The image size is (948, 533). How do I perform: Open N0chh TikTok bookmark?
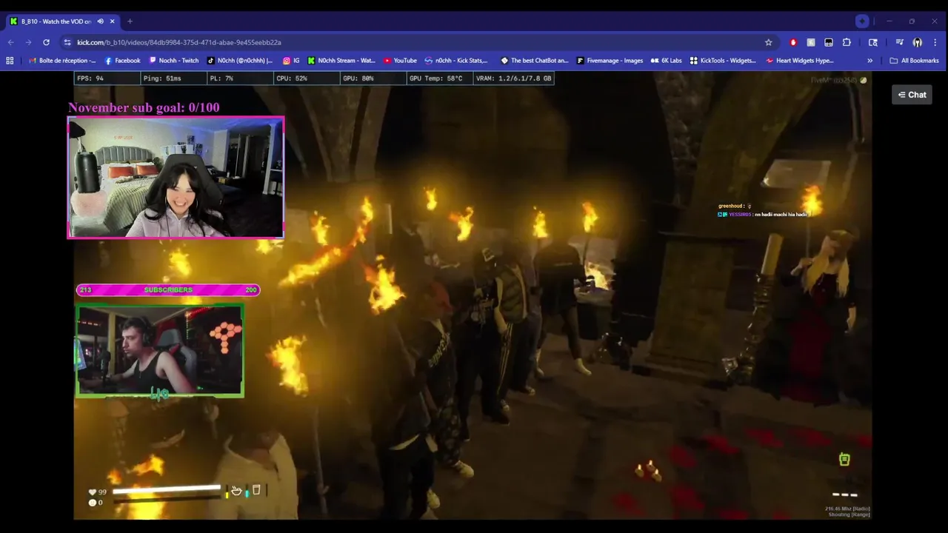240,61
